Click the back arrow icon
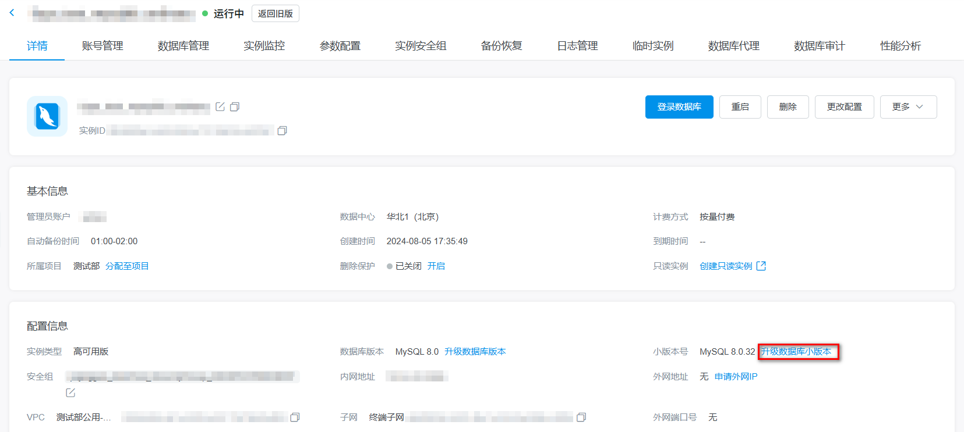964x432 pixels. (12, 13)
